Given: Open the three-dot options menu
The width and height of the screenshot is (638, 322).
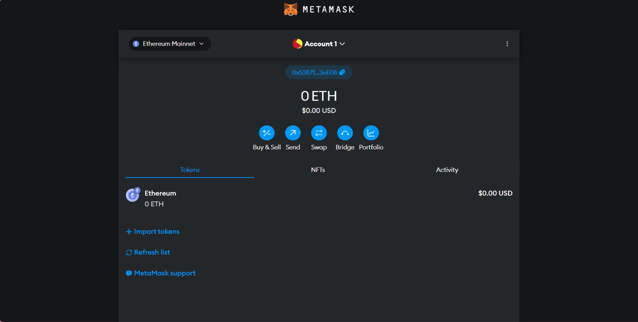Looking at the screenshot, I should click(x=507, y=43).
